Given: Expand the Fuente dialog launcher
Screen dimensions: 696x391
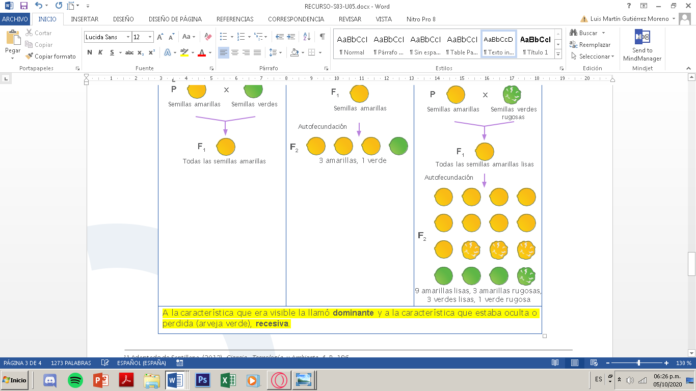Looking at the screenshot, I should click(211, 68).
